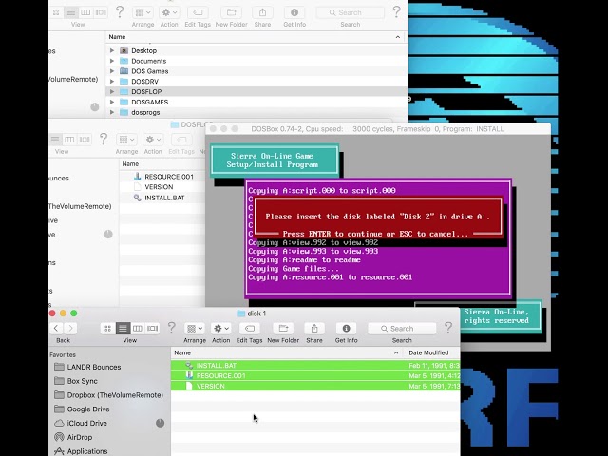Expand the DOS Games folder triangle
This screenshot has width=608, height=456.
pyautogui.click(x=112, y=71)
